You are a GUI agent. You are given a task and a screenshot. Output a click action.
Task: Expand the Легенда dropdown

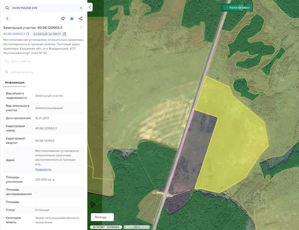pyautogui.click(x=102, y=217)
